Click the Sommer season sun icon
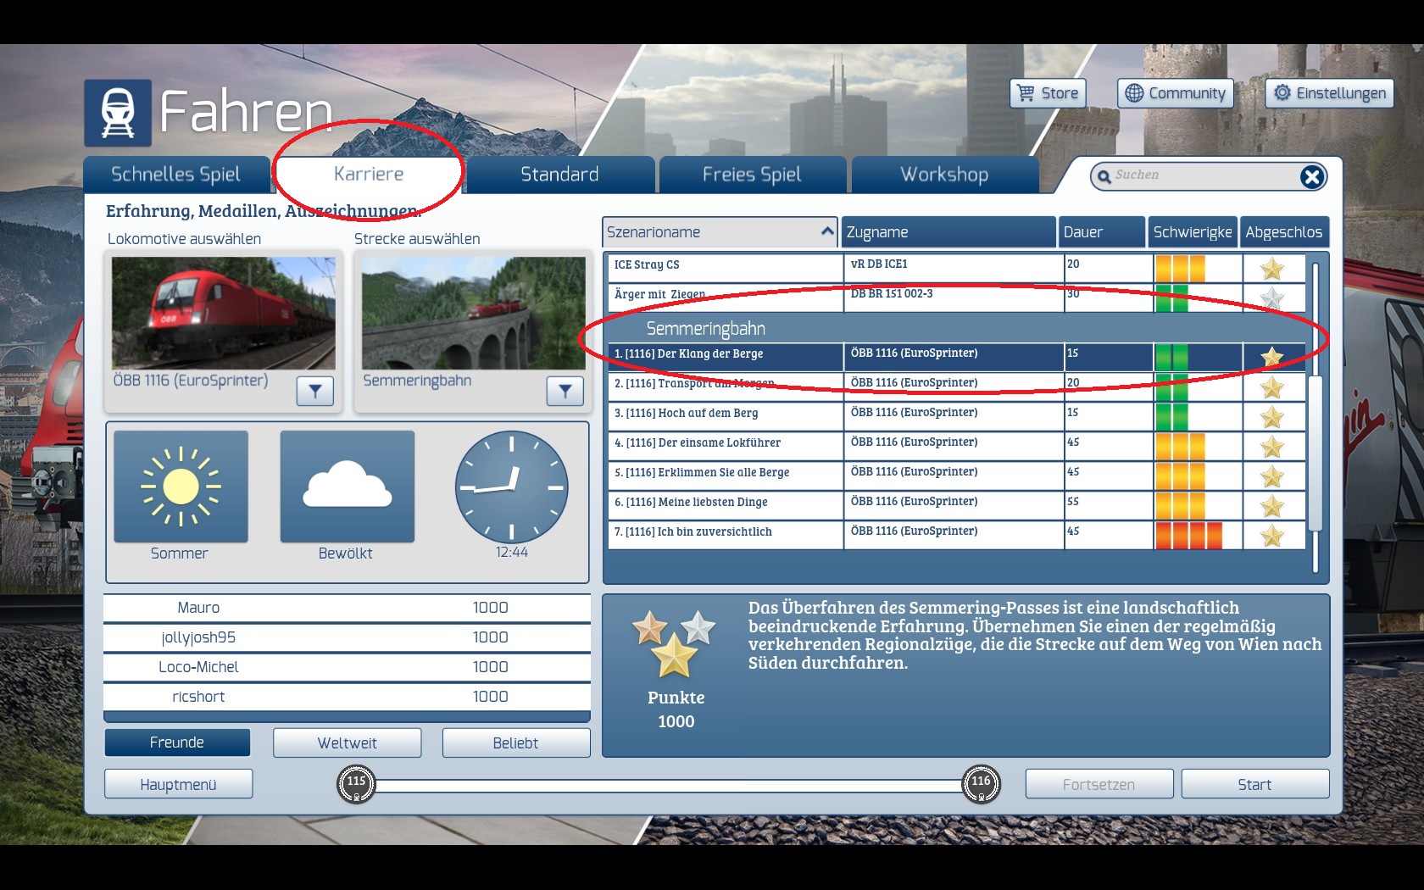The height and width of the screenshot is (890, 1424). coord(181,487)
